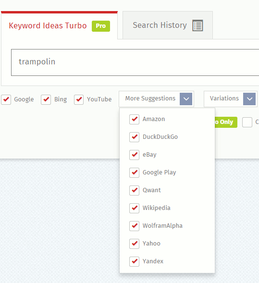Viewport: 259px width, 283px height.
Task: Uncheck the Google checkbox
Action: (6, 99)
